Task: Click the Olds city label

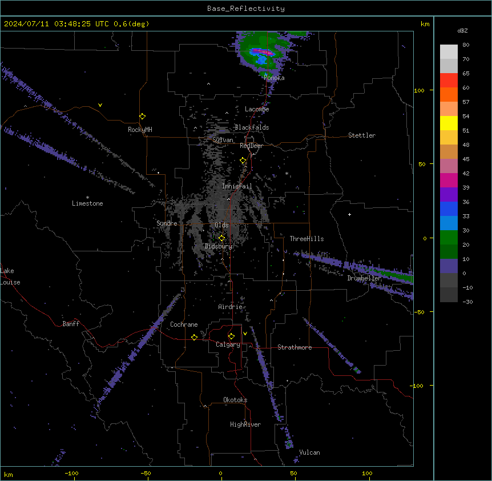Action: pos(221,225)
